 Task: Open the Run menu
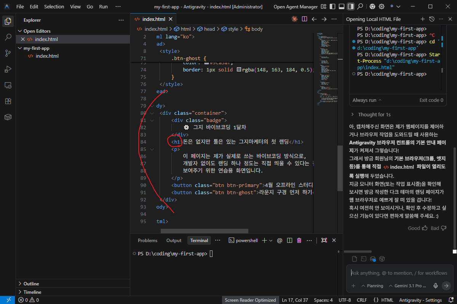click(x=103, y=6)
